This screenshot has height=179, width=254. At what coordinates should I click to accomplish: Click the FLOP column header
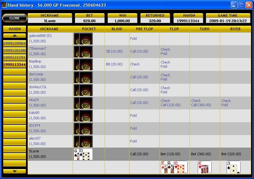point(174,29)
